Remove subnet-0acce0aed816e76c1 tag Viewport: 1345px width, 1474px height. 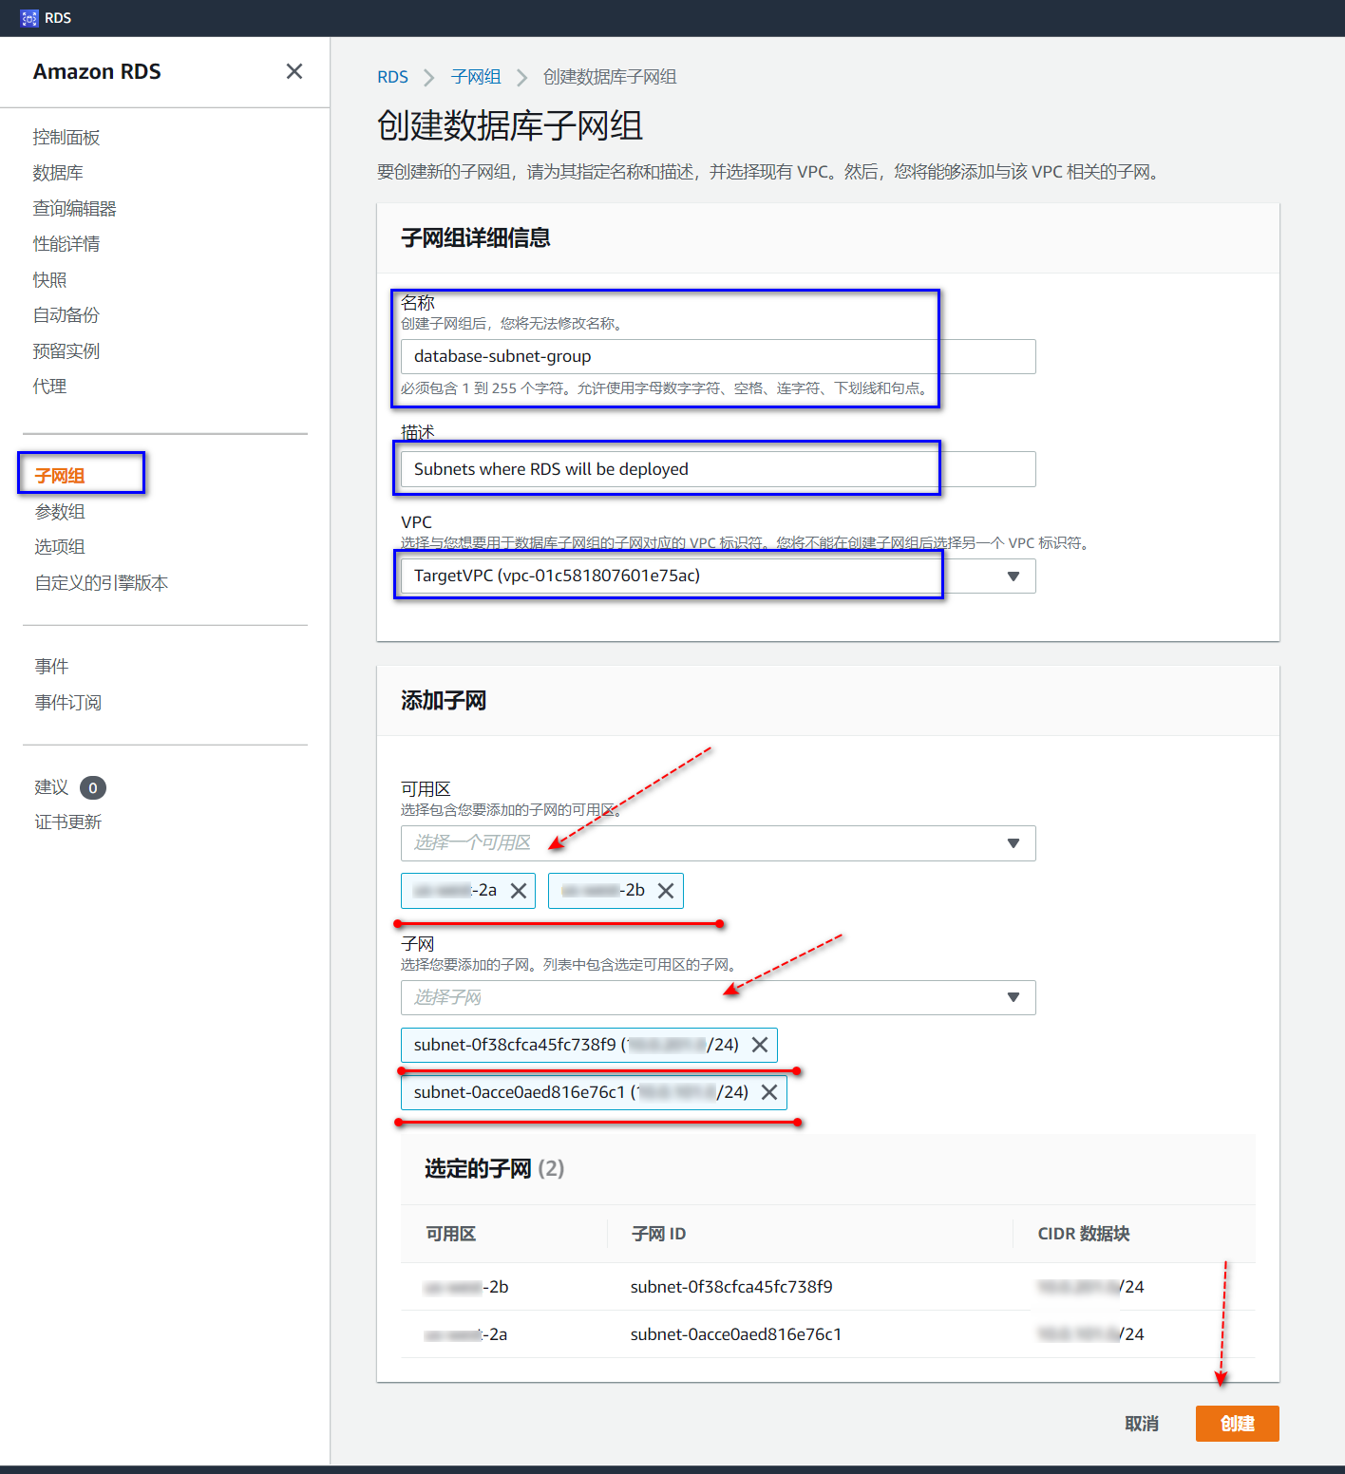(x=769, y=1092)
